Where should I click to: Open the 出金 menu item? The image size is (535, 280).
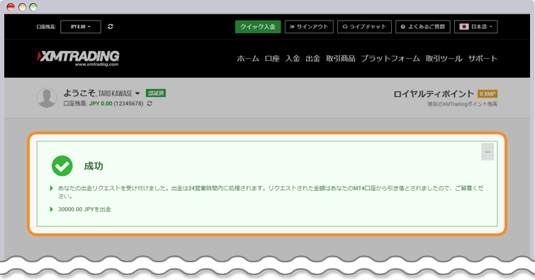click(313, 59)
